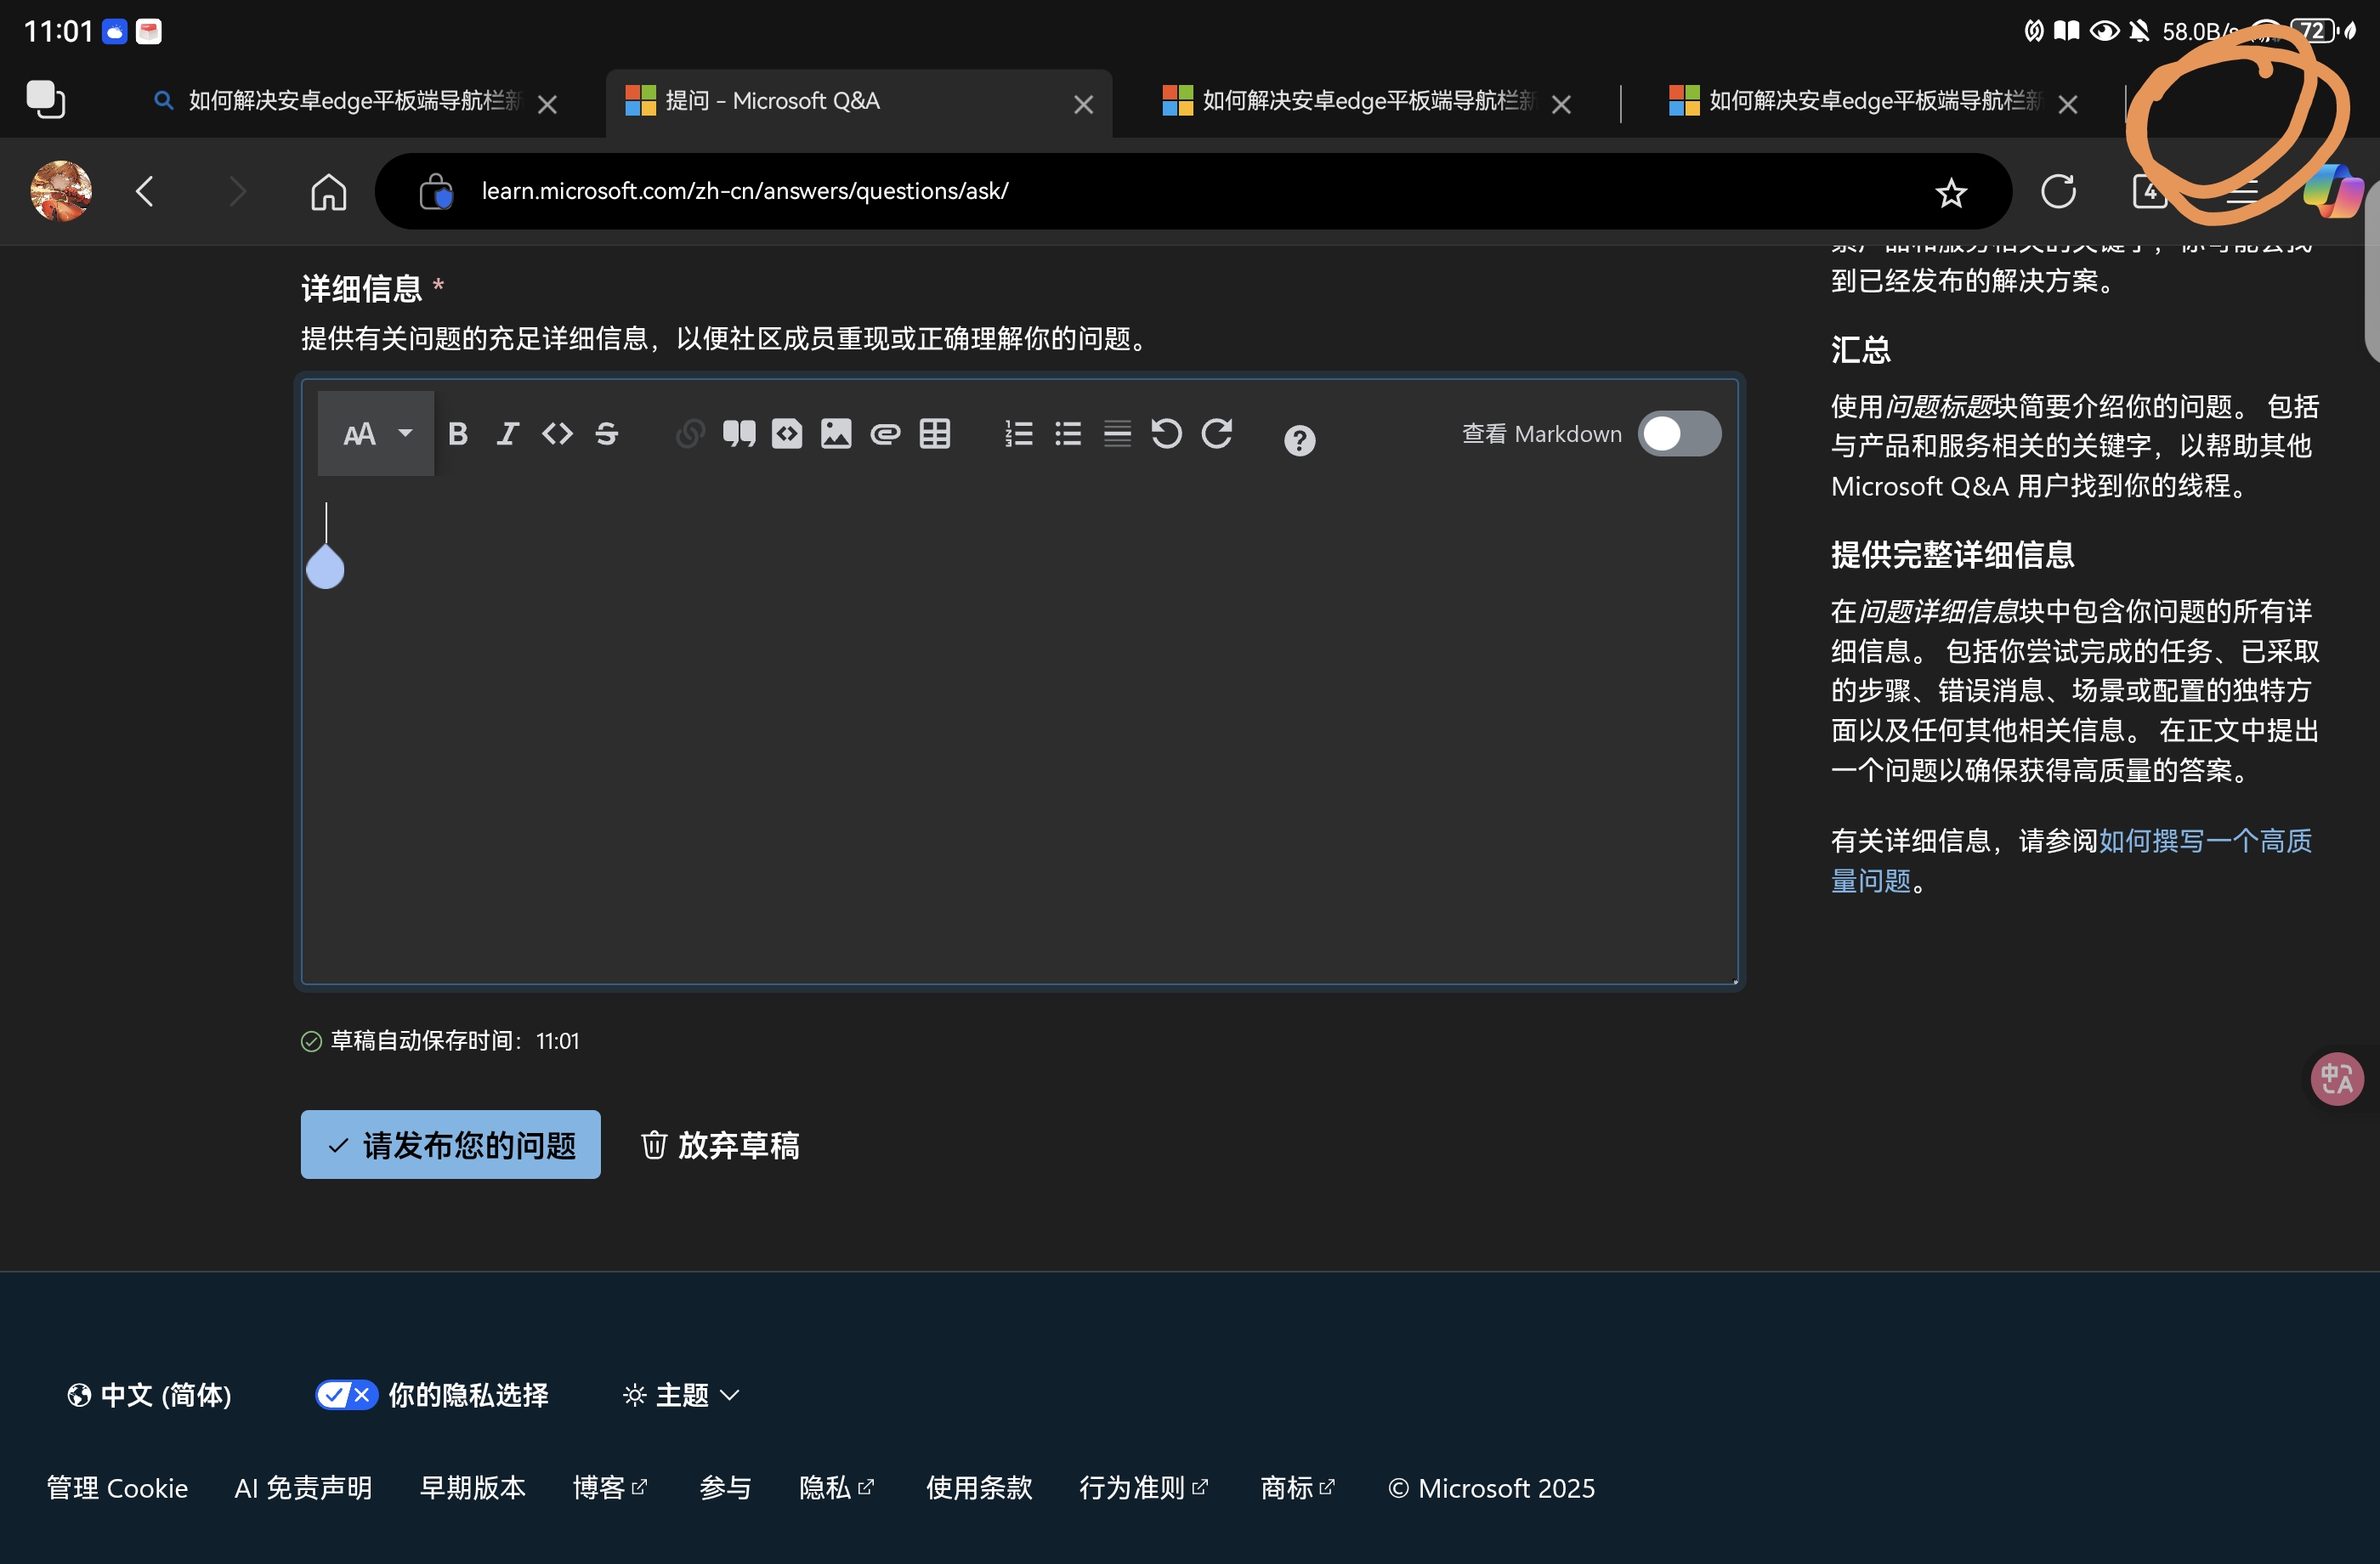Screen dimensions: 2380x1564
Task: Select the strikethrough tool
Action: click(x=606, y=434)
